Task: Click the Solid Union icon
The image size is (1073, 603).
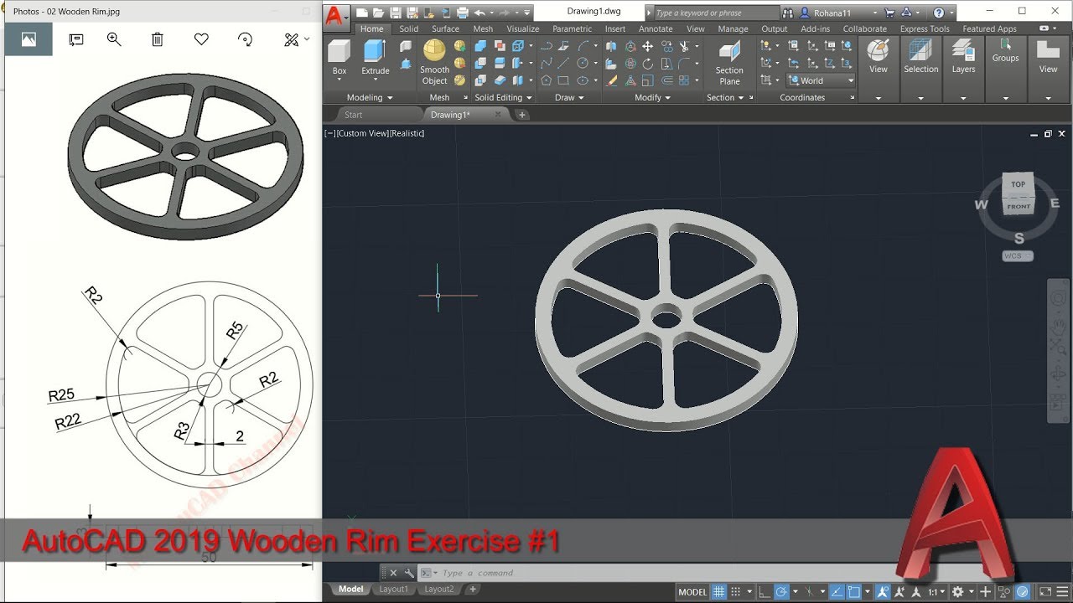Action: 480,45
